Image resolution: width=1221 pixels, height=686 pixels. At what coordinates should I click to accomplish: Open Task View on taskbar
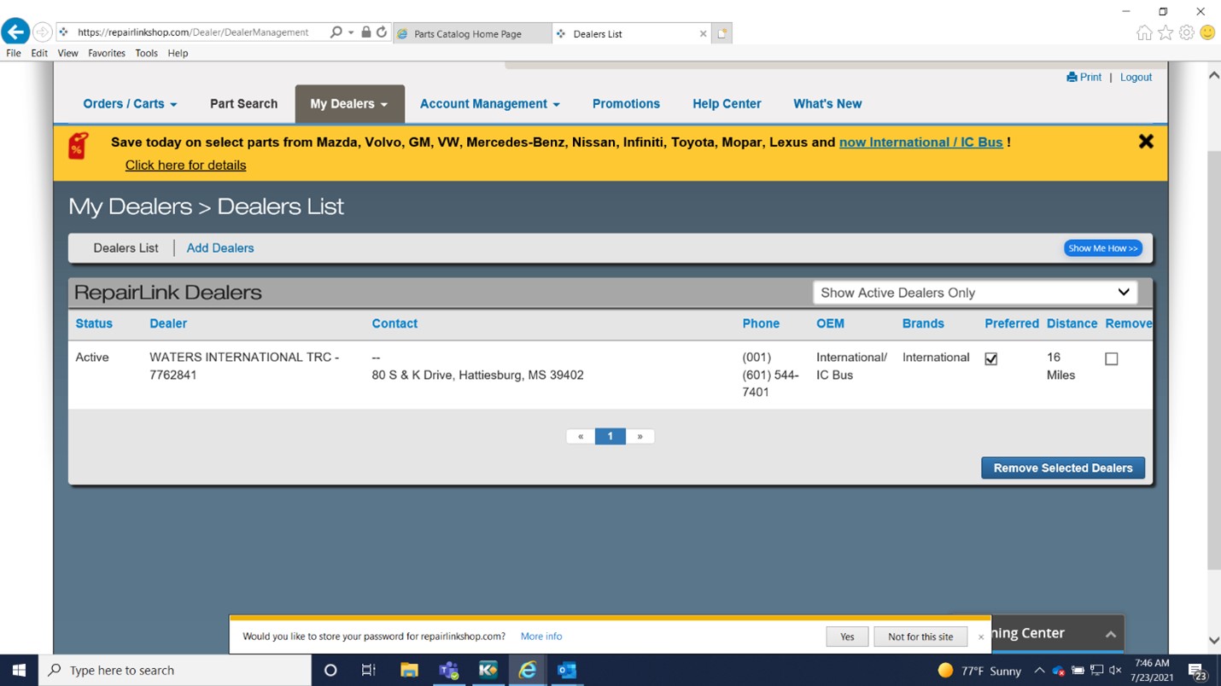click(x=368, y=670)
